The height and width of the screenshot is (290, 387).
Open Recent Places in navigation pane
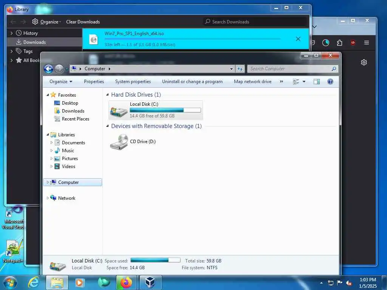coord(76,119)
